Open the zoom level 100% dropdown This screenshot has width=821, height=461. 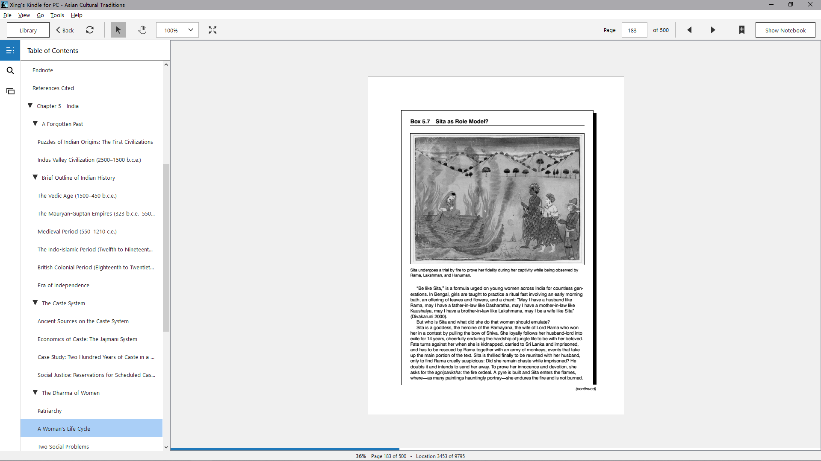click(177, 30)
